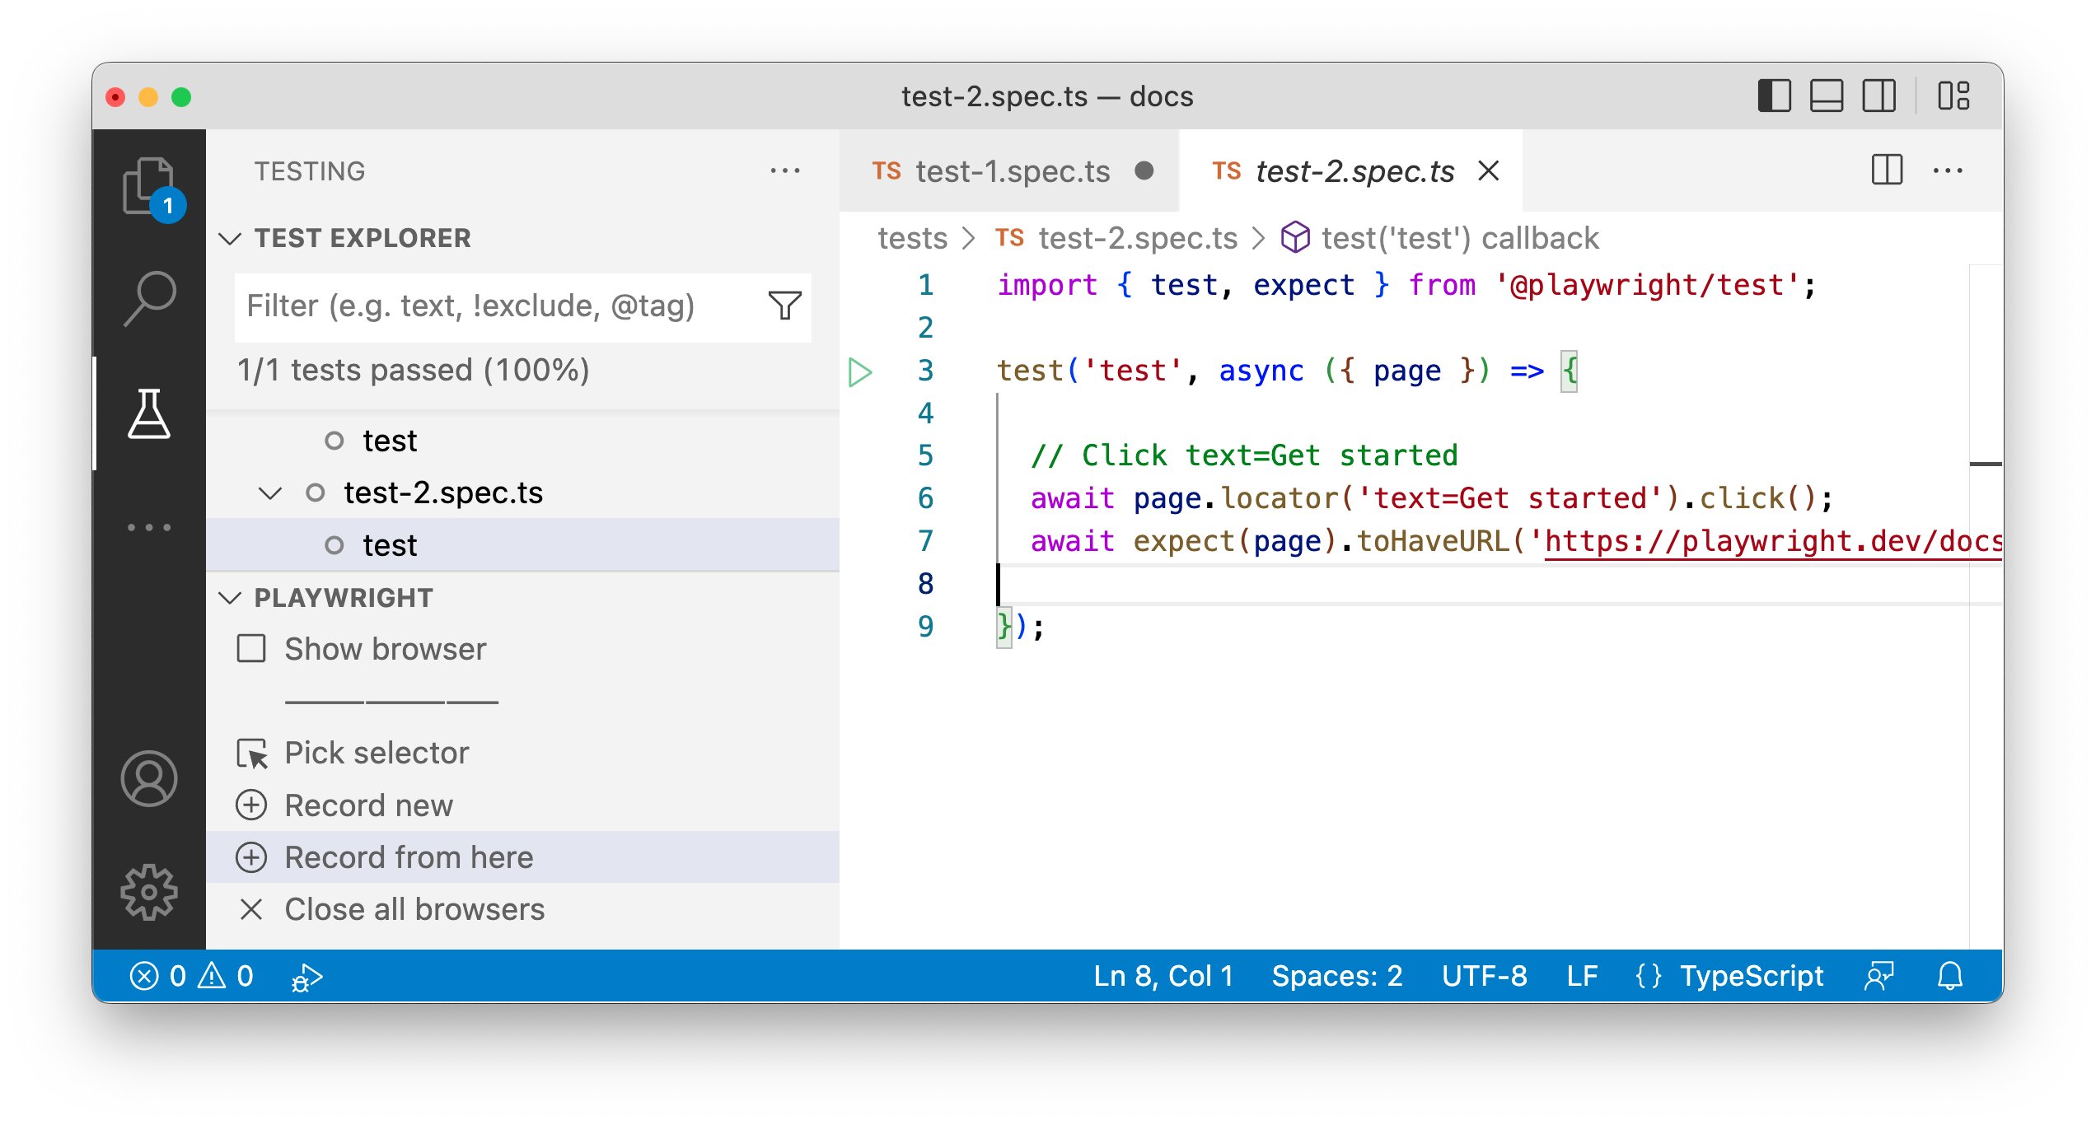Open the Manage settings gear icon

point(150,891)
